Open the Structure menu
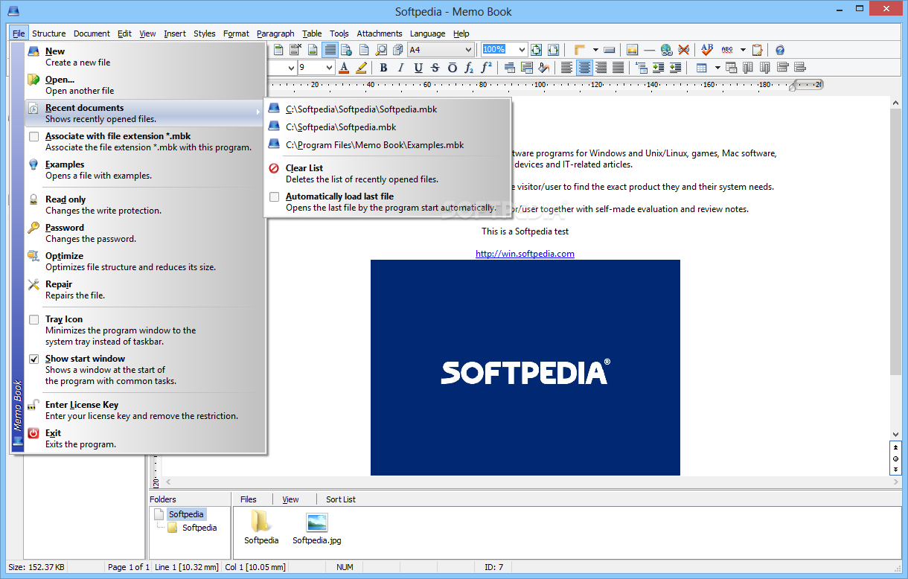Screen dimensions: 908x579 [49, 33]
